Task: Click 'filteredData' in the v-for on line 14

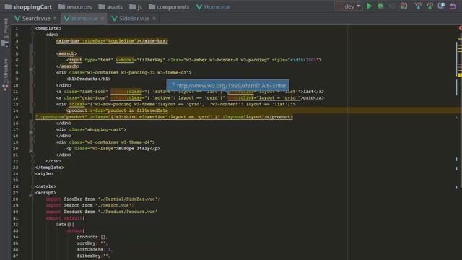Action: [152, 110]
